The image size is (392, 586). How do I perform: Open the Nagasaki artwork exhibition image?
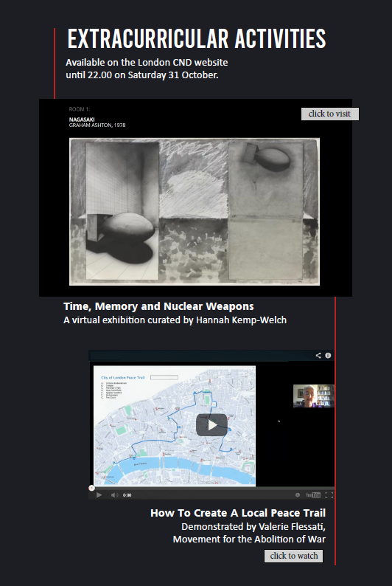[195, 212]
